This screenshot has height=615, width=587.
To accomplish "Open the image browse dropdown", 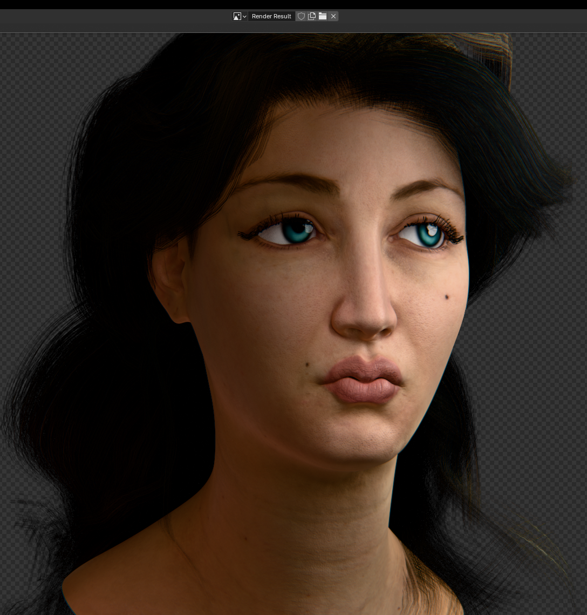I will point(240,16).
